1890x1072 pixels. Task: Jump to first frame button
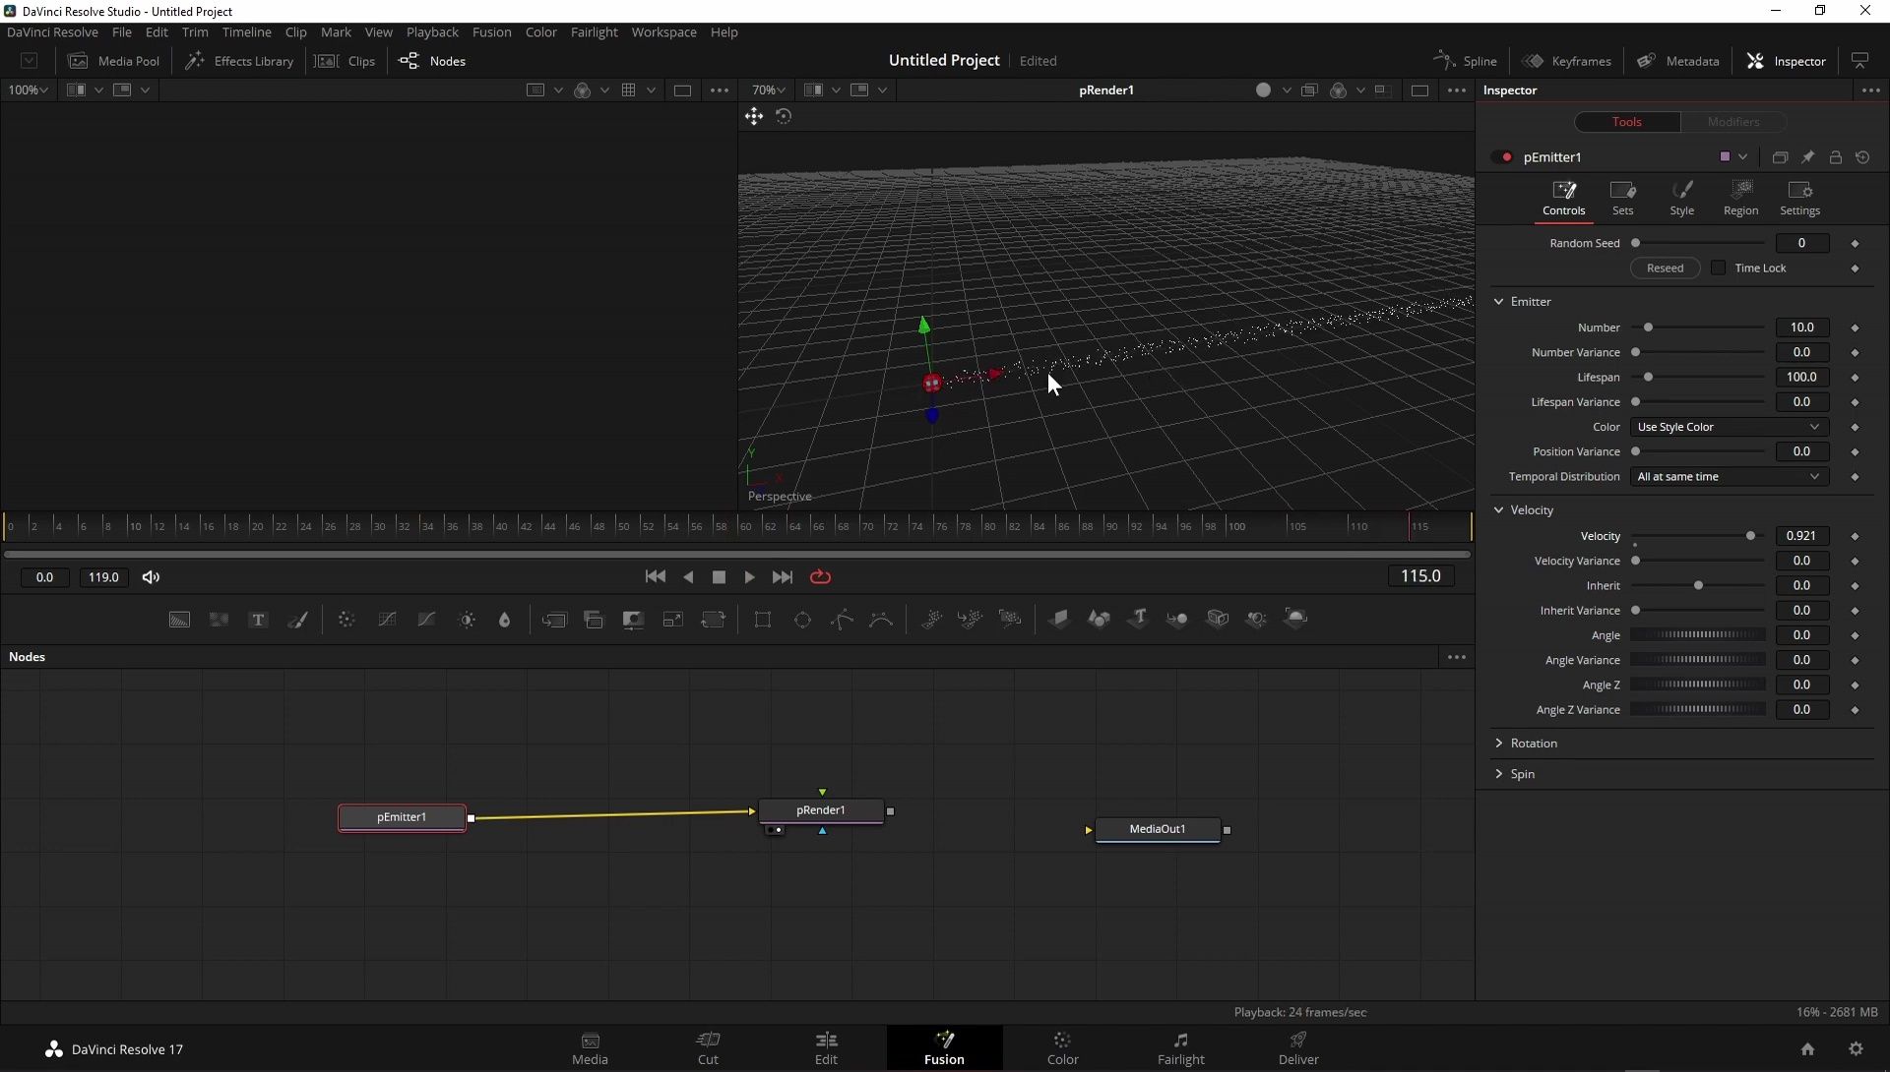655,577
